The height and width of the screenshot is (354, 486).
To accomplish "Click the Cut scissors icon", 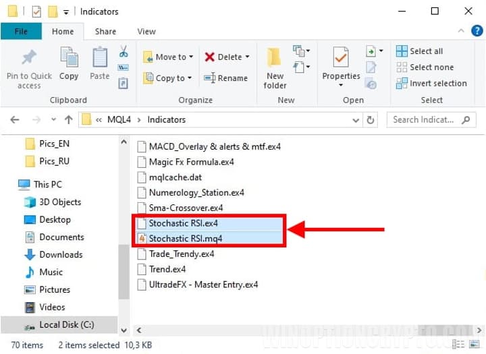I will click(x=124, y=51).
